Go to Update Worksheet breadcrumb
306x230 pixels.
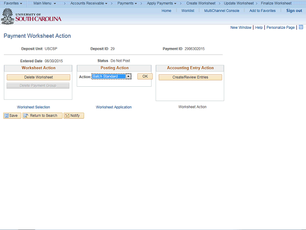pyautogui.click(x=239, y=3)
